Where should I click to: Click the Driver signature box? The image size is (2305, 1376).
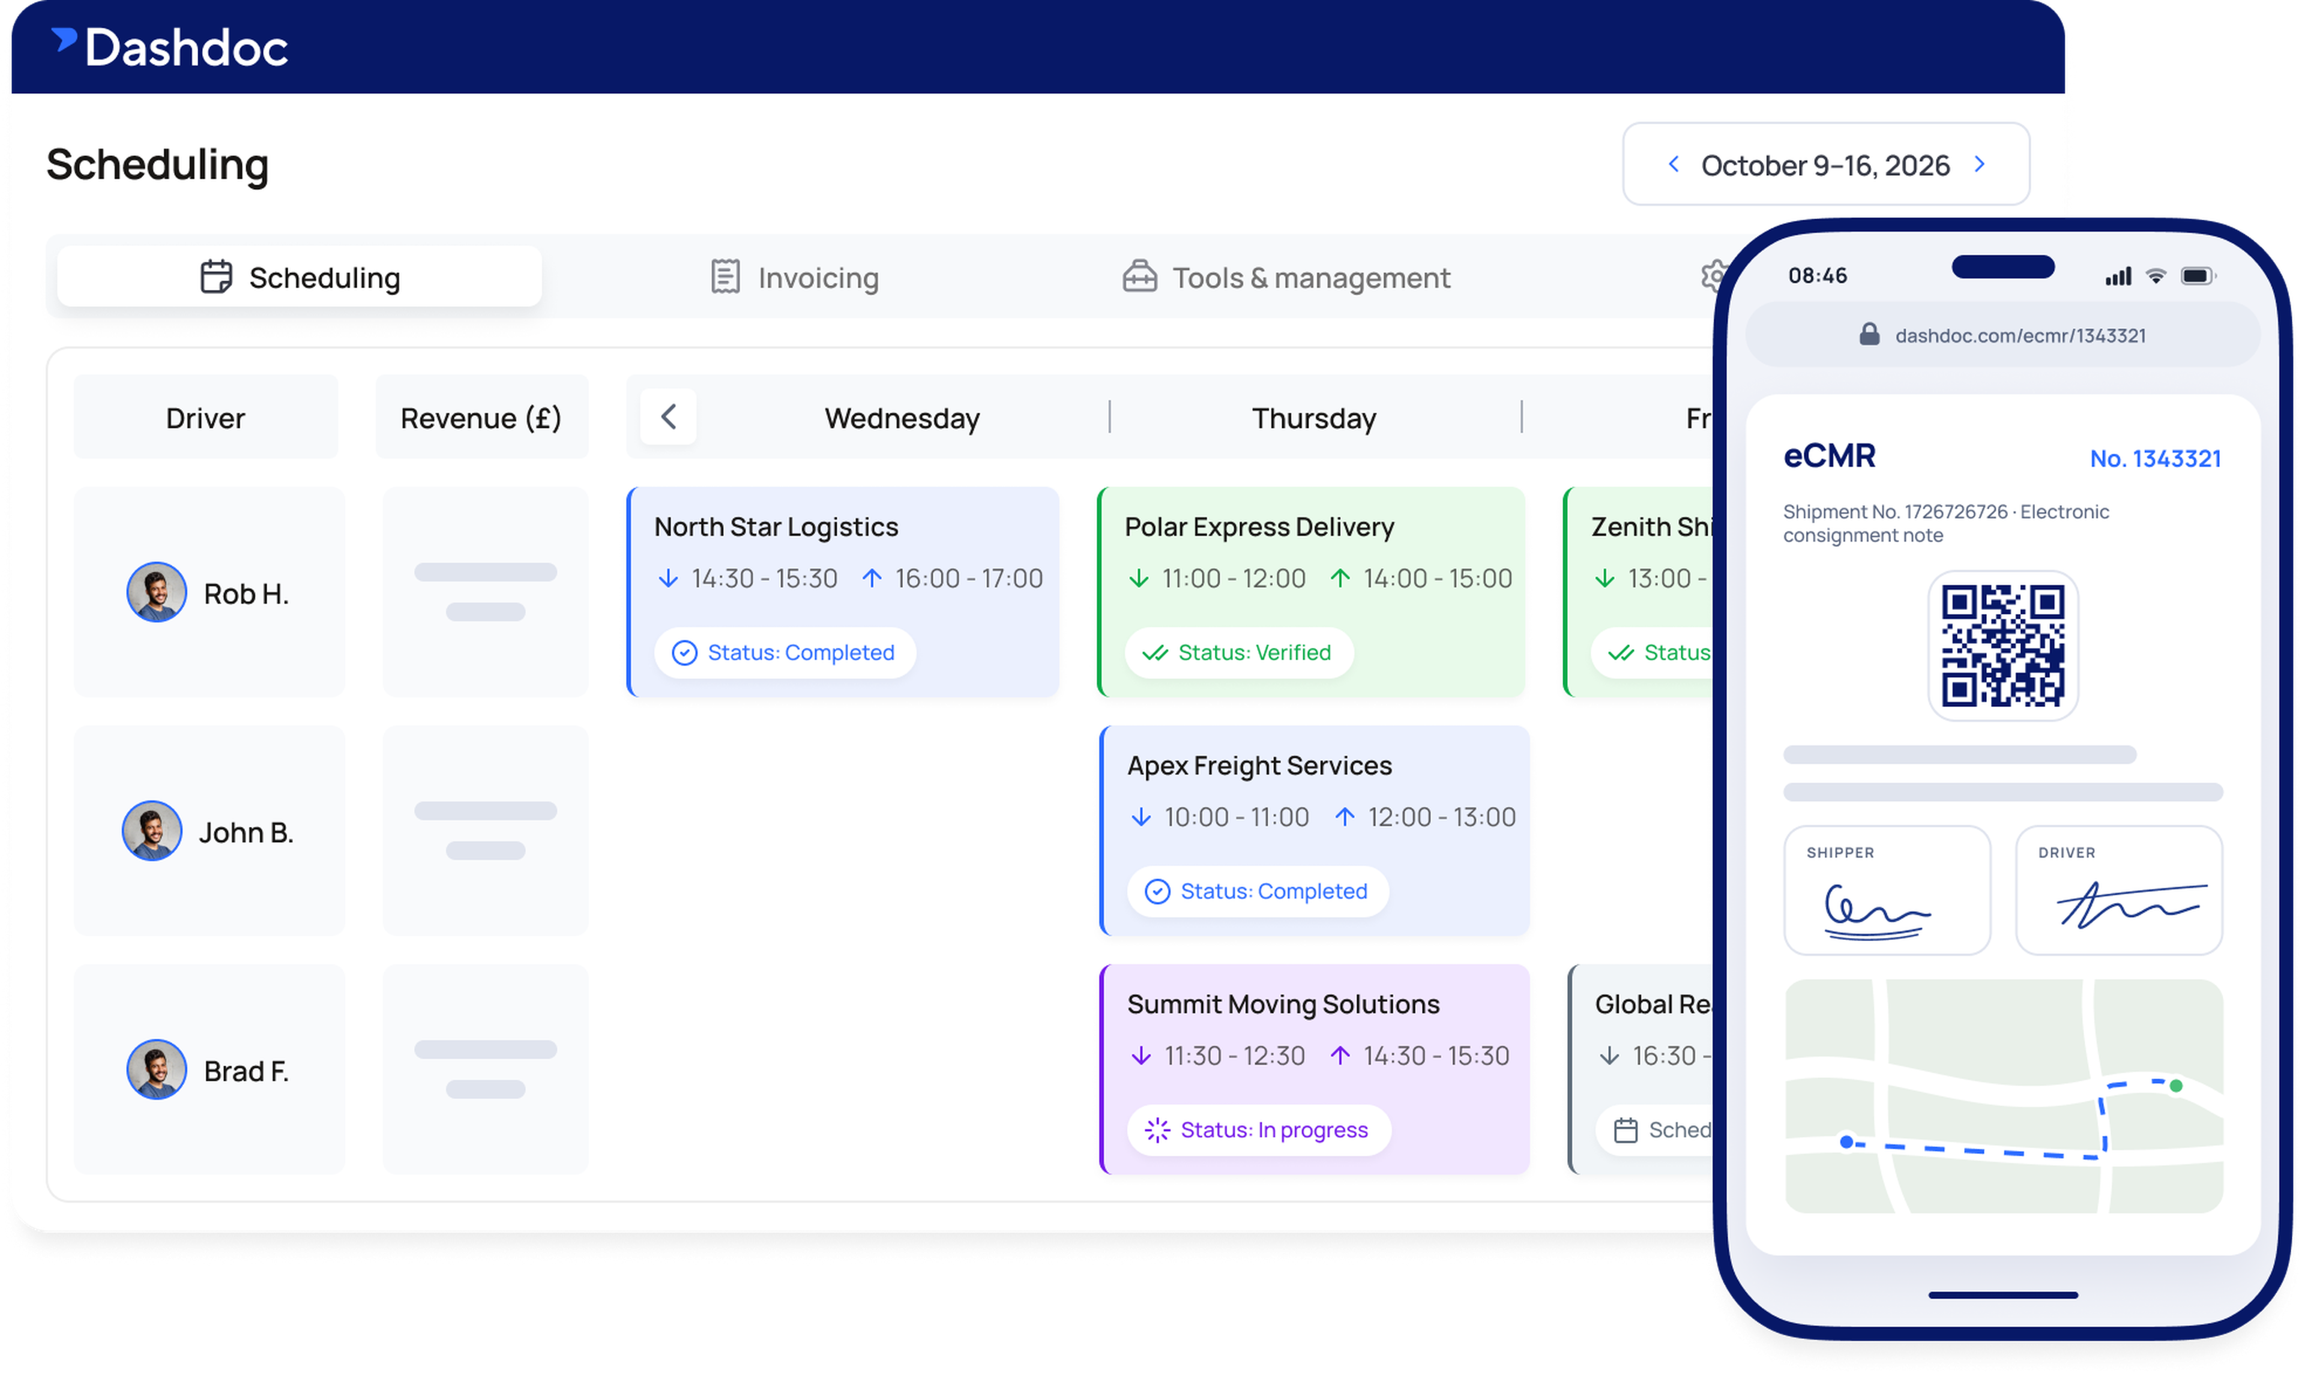pyautogui.click(x=2120, y=891)
